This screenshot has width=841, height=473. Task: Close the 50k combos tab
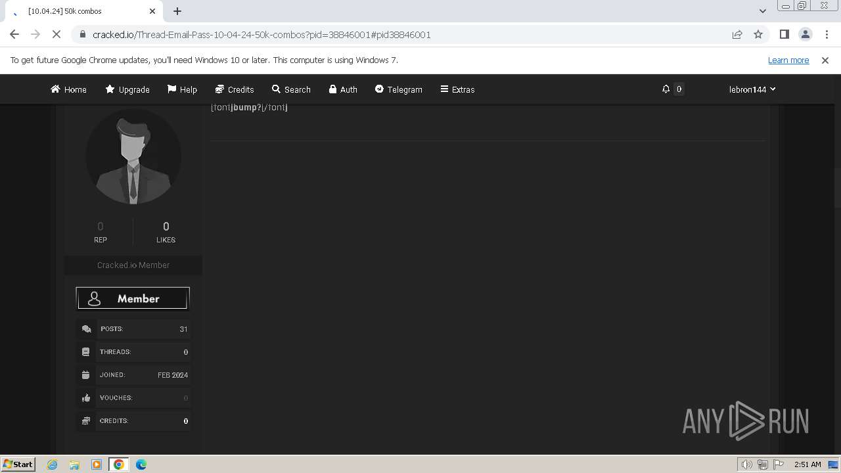(152, 11)
